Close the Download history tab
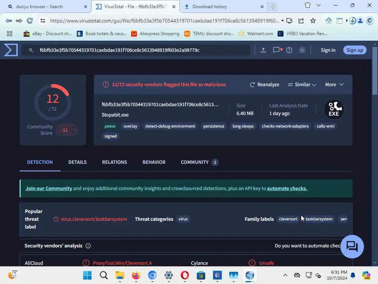The width and height of the screenshot is (378, 284). tap(262, 7)
